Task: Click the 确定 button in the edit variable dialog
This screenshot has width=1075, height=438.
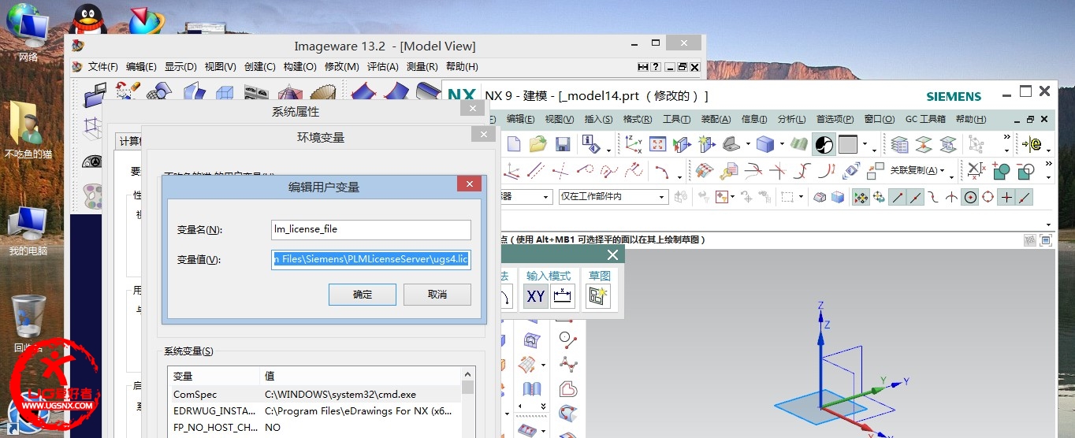Action: pos(362,295)
